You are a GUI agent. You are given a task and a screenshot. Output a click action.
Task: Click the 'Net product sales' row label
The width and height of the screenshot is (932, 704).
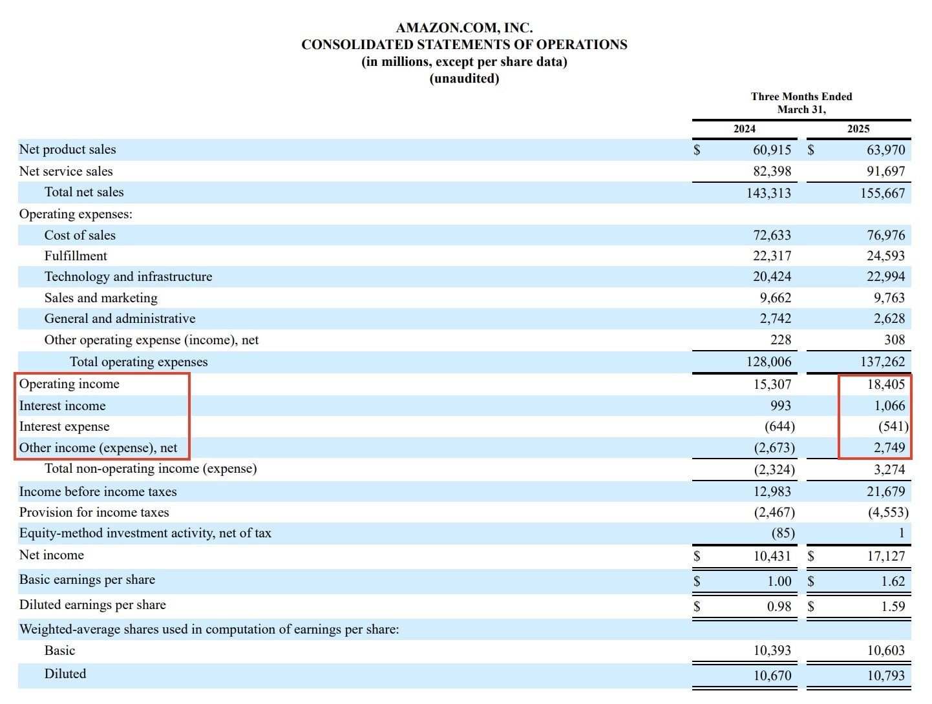tap(68, 149)
